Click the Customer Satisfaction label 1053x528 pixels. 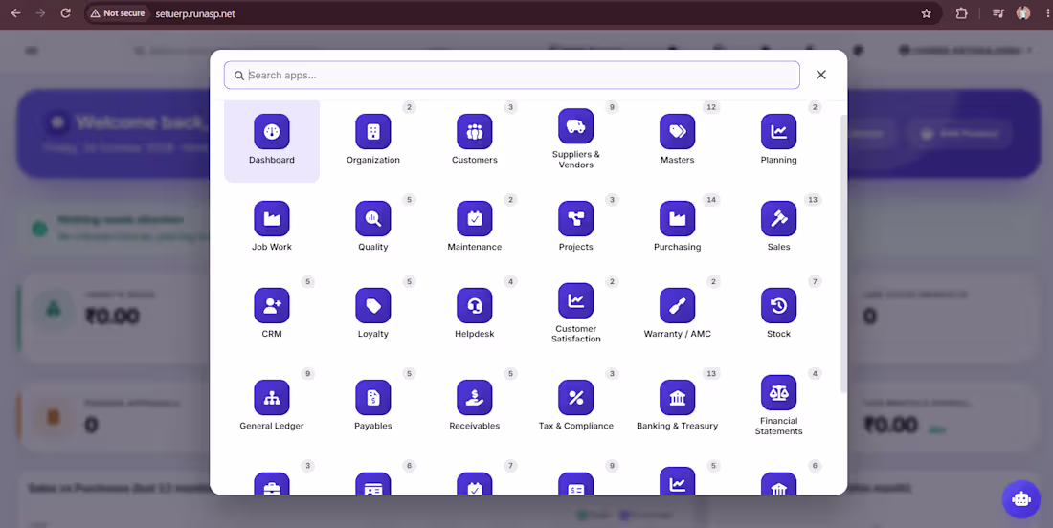tap(575, 334)
